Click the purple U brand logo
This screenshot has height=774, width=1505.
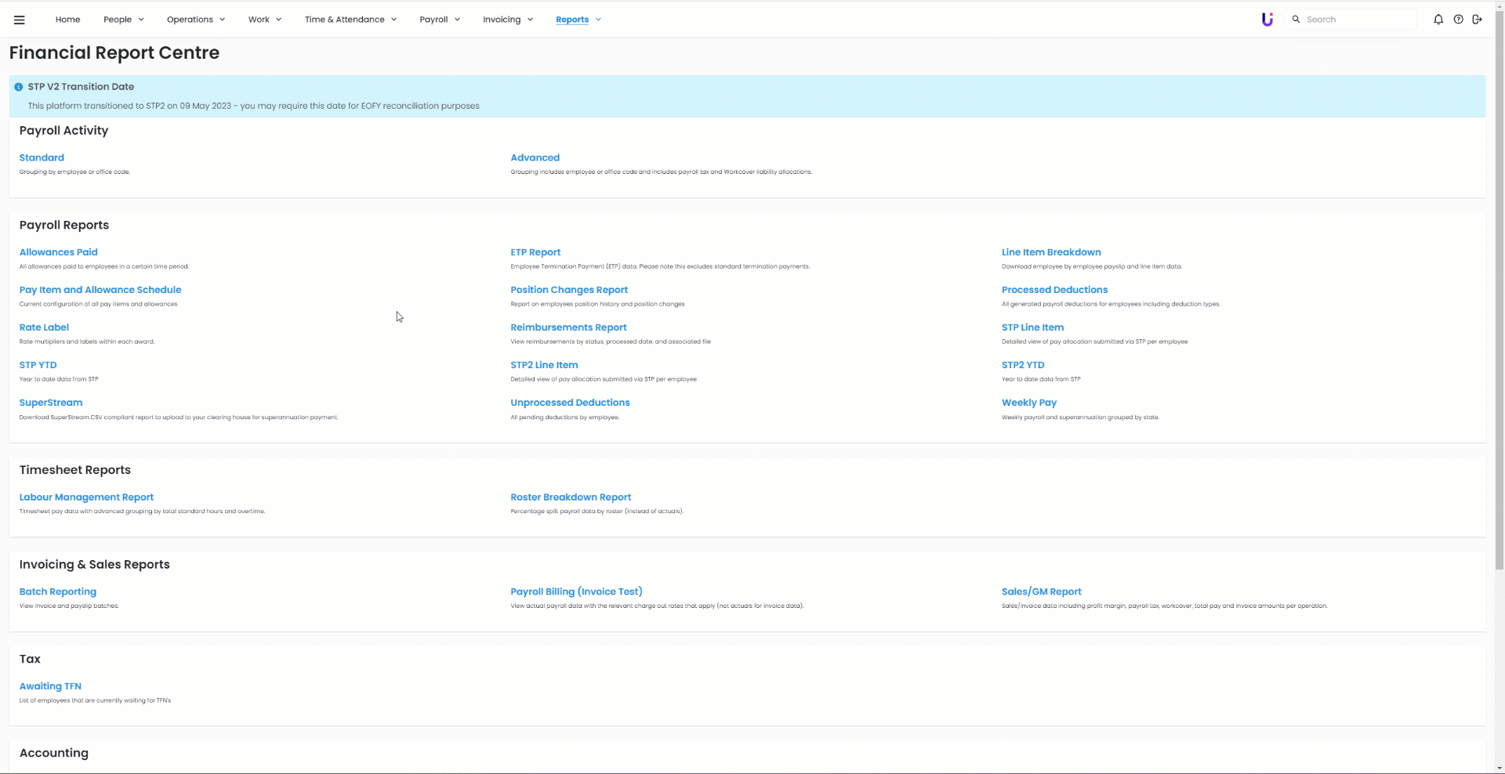click(x=1267, y=20)
